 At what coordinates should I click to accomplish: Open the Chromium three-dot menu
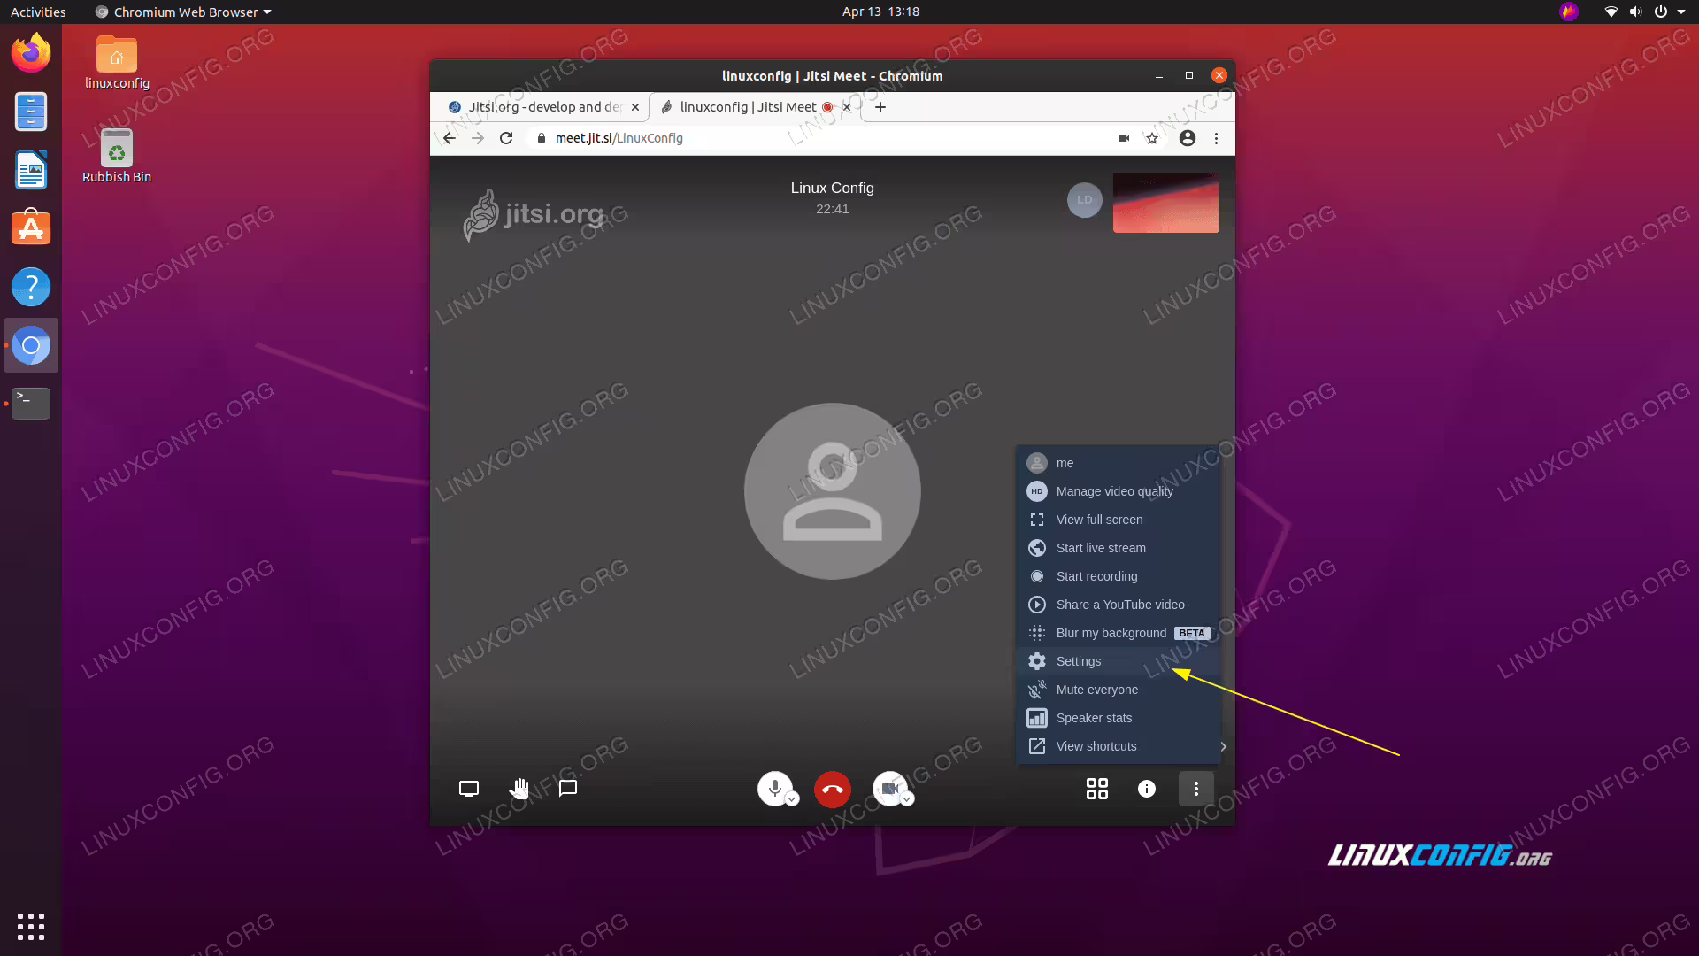pos(1217,138)
